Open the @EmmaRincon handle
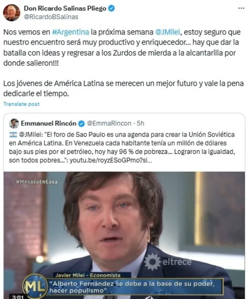Image resolution: width=246 pixels, height=299 pixels. tap(109, 123)
